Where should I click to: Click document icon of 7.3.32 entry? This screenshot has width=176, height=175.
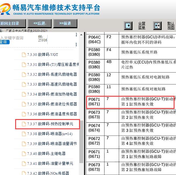point(24,75)
